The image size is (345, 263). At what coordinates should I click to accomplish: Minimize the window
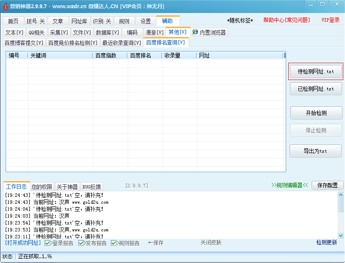click(x=311, y=4)
